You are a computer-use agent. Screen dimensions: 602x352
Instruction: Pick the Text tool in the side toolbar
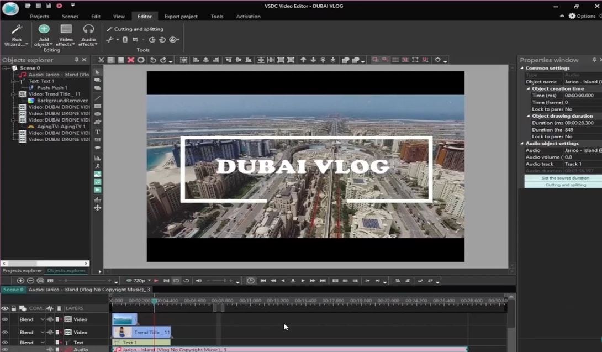[97, 132]
